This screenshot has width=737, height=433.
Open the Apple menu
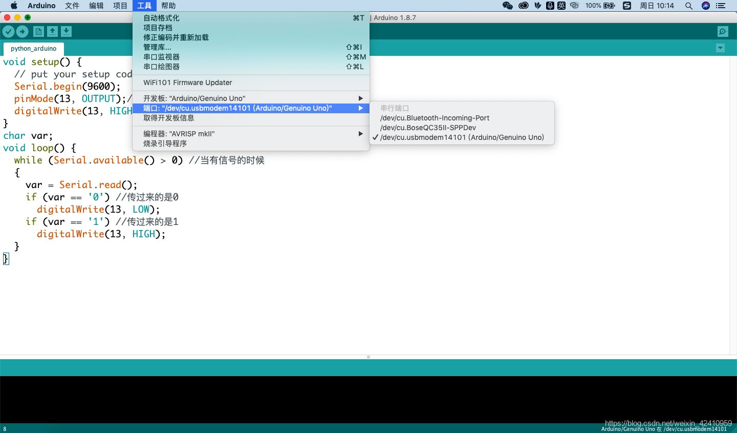[14, 6]
